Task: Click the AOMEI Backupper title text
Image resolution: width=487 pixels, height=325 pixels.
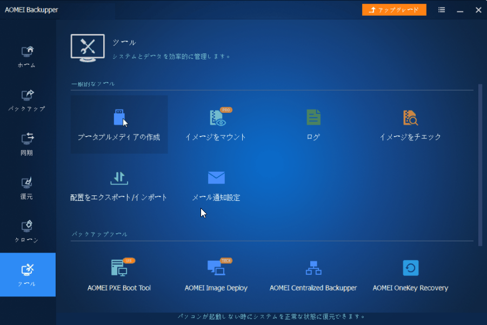Action: tap(31, 10)
